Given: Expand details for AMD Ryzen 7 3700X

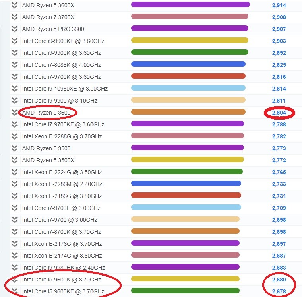Looking at the screenshot, I should [x=14, y=17].
